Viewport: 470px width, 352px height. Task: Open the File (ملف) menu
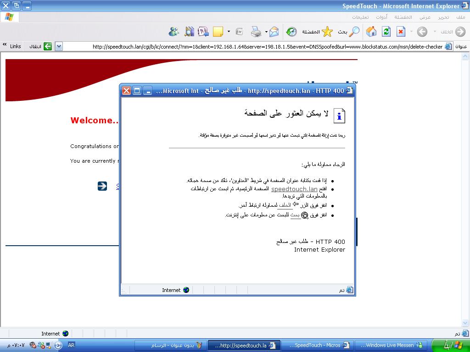[x=461, y=17]
